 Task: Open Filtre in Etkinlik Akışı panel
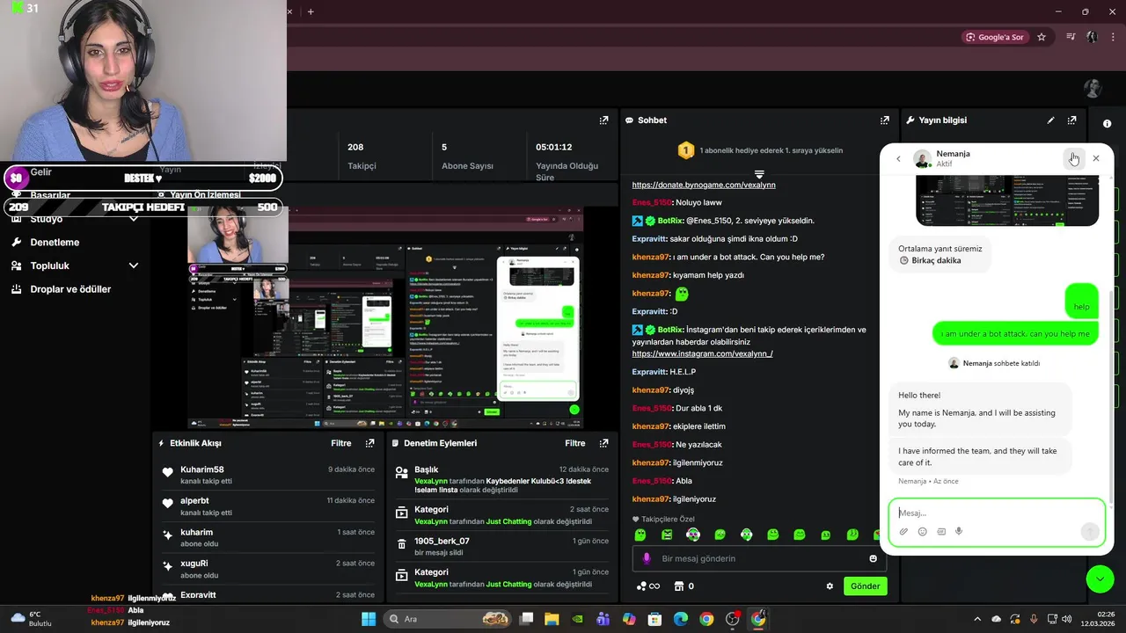(x=341, y=443)
